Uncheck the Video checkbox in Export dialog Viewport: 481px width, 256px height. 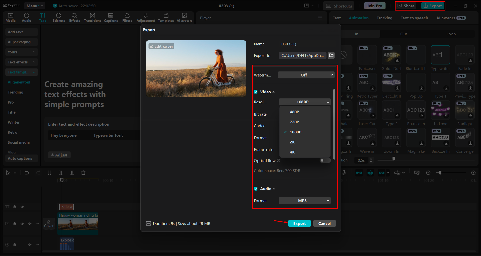pyautogui.click(x=256, y=92)
